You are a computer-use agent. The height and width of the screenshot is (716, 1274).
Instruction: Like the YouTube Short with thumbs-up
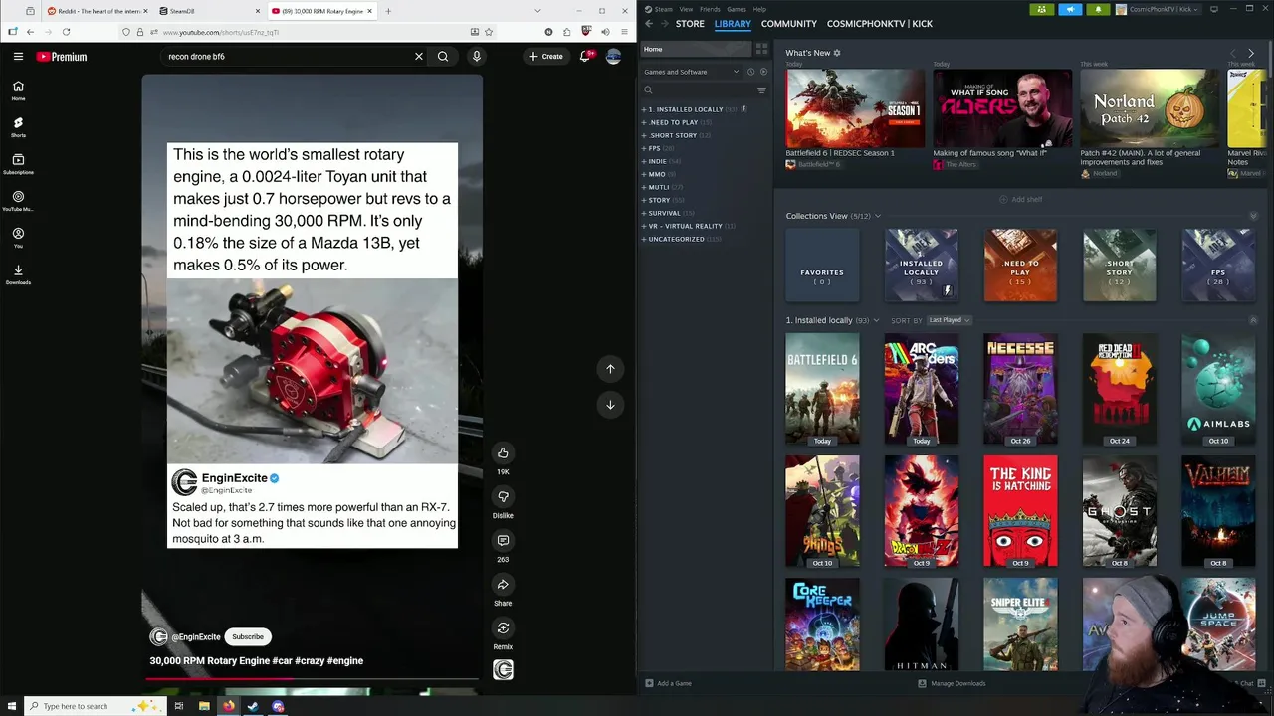[503, 452]
